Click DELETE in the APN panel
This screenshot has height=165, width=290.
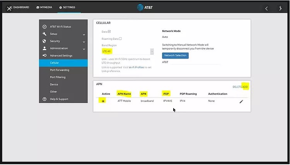(x=237, y=87)
